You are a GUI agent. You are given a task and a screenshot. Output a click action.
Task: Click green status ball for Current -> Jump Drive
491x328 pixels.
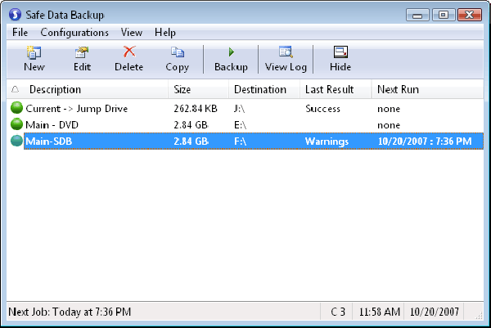coord(16,108)
